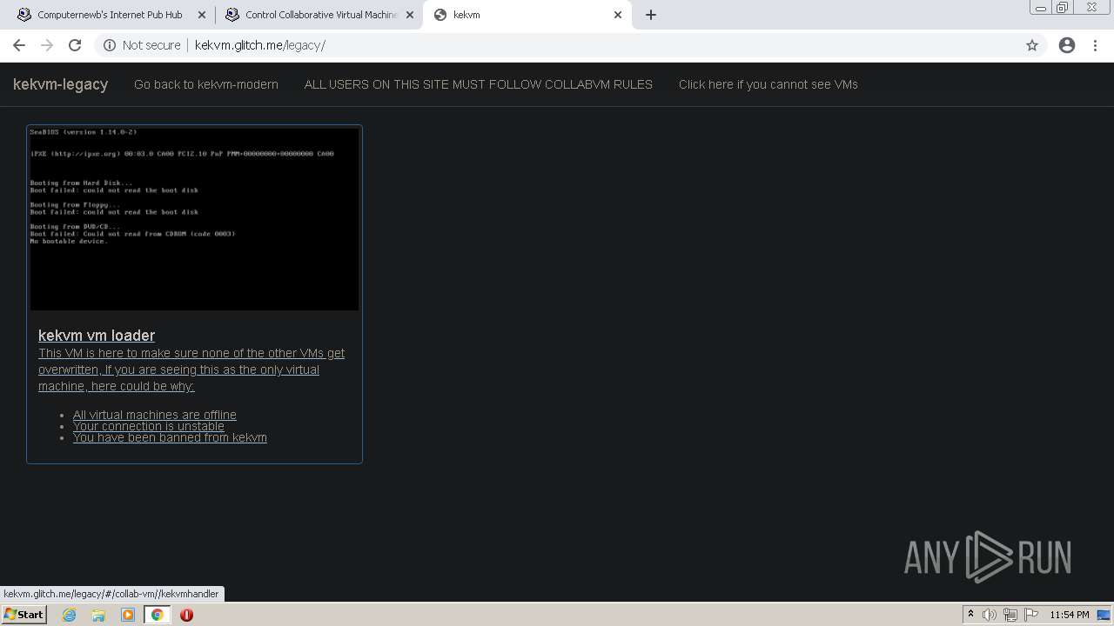This screenshot has height=626, width=1114.
Task: Open a new tab with plus button
Action: coord(651,15)
